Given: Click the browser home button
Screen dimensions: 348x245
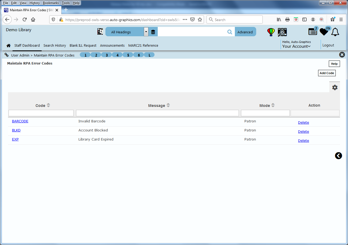Looking at the screenshot, I should click(x=33, y=19).
